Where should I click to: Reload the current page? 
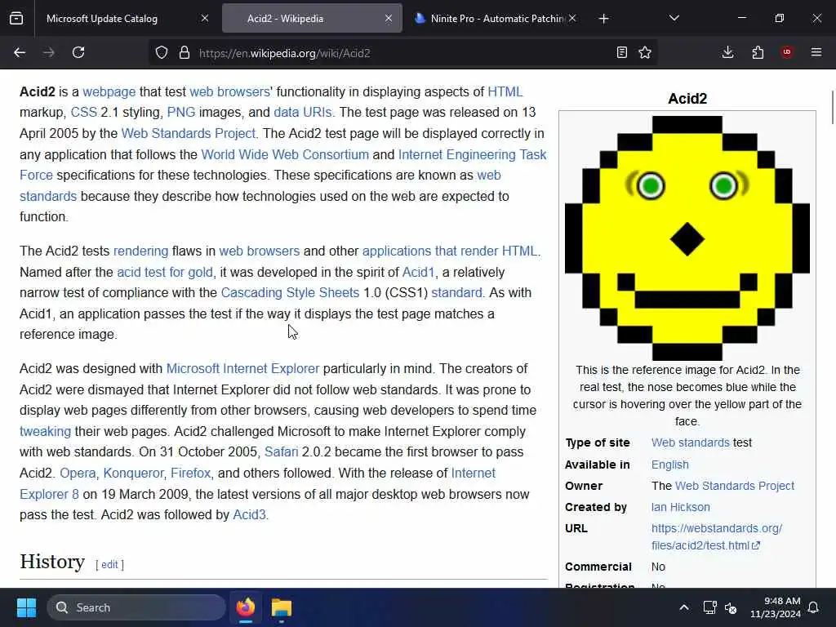78,52
